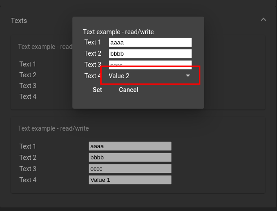Collapse the Texts panel chevron
This screenshot has height=211, width=277.
[263, 20]
